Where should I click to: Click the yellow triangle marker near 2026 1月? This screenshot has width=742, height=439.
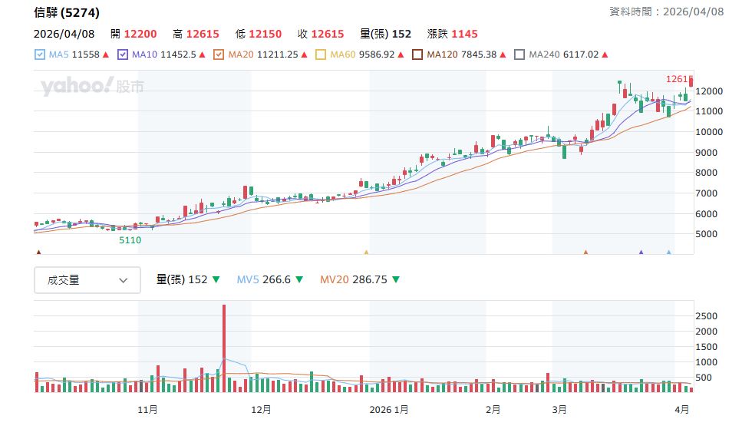click(x=366, y=252)
